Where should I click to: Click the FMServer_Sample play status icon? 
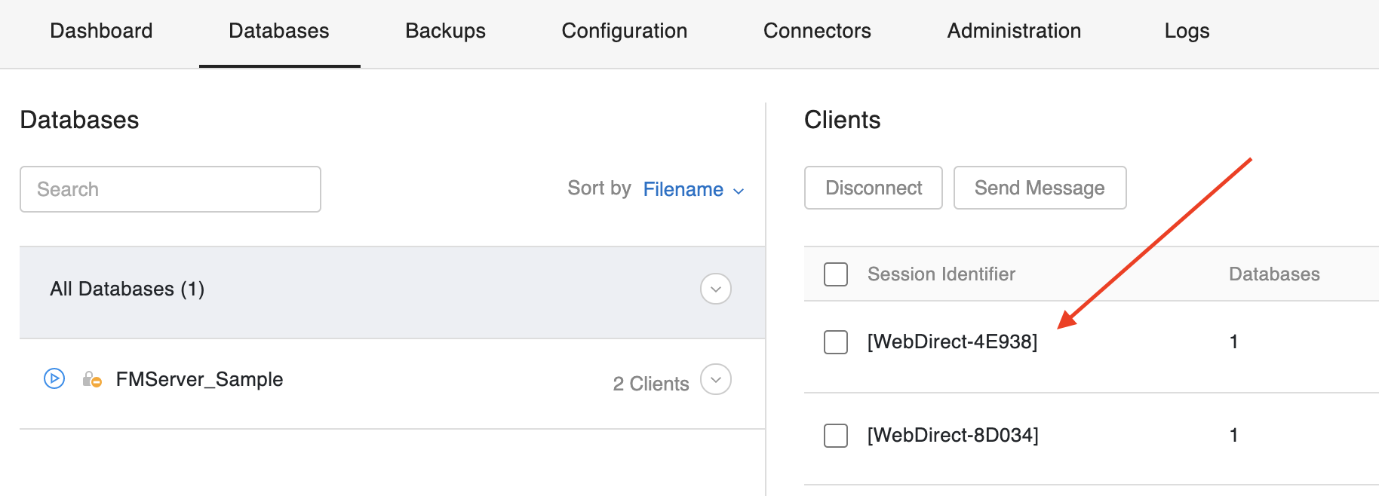coord(54,378)
